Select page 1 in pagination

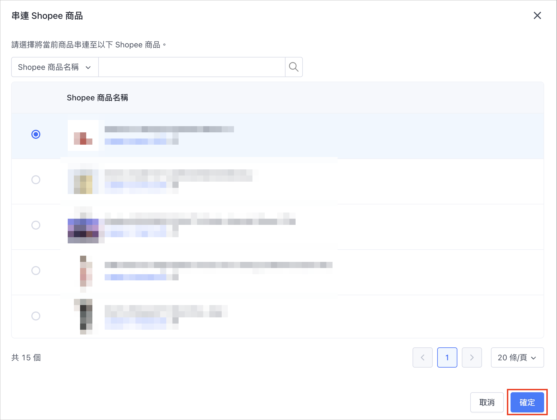pos(447,357)
